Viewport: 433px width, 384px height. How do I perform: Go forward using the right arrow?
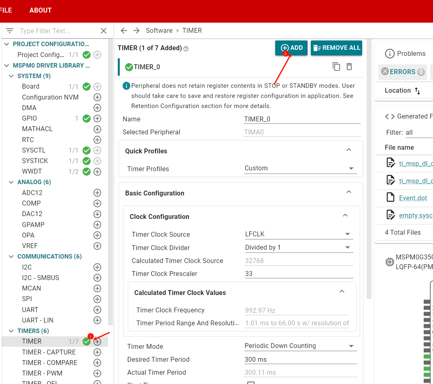pyautogui.click(x=136, y=30)
